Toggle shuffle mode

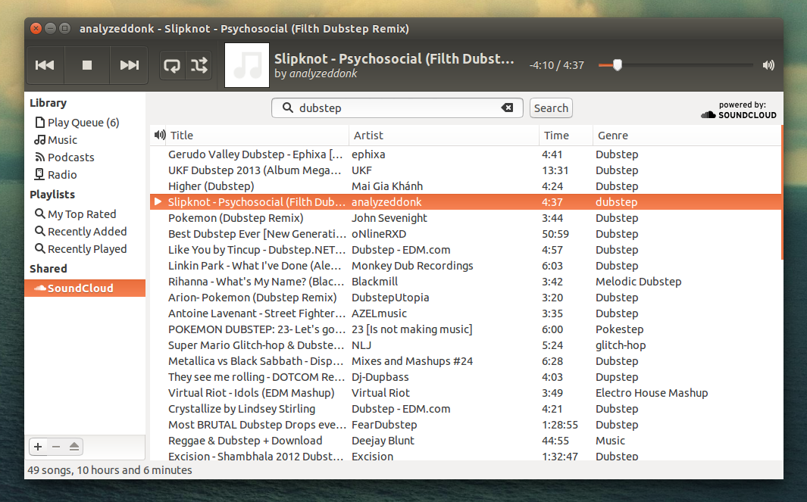click(x=199, y=65)
